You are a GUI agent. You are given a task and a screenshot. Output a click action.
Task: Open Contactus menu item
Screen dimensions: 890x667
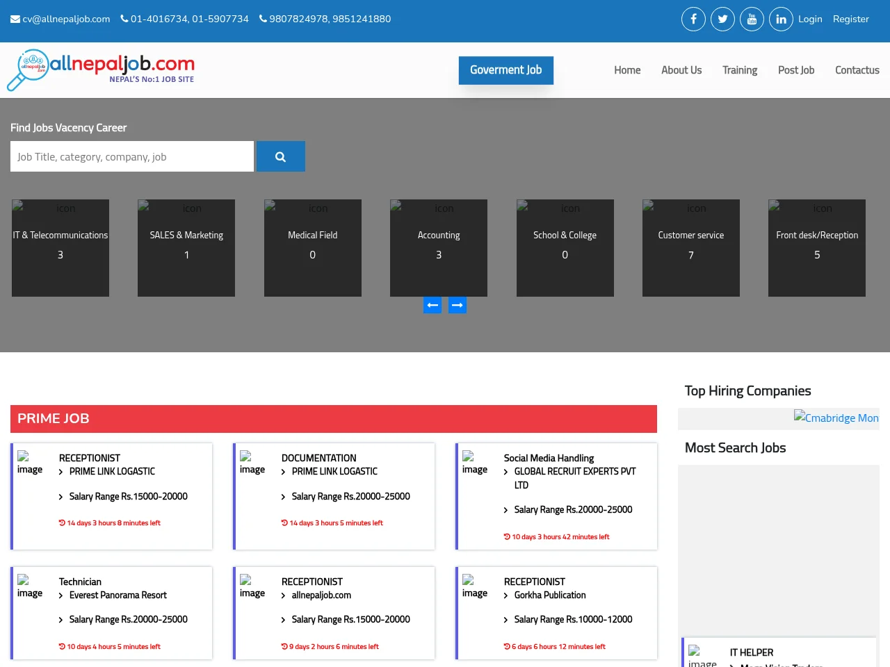click(x=857, y=70)
